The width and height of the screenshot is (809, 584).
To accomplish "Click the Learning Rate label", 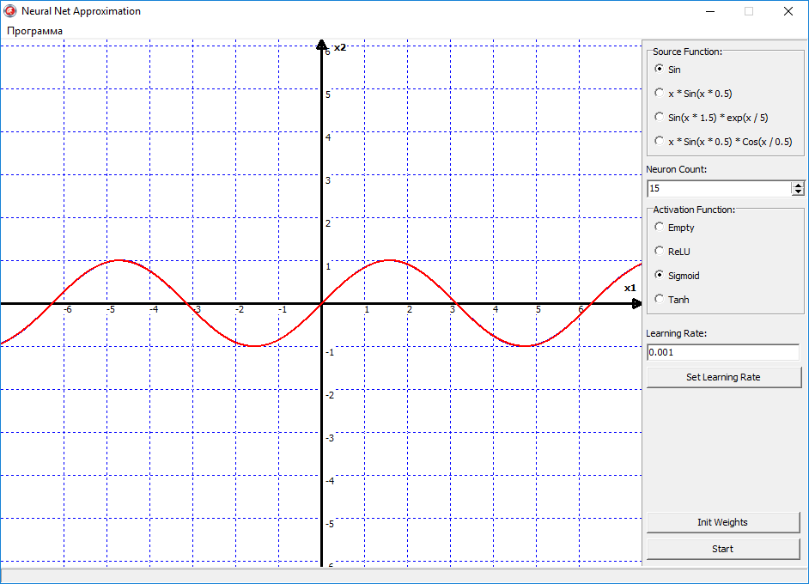I will (x=677, y=333).
